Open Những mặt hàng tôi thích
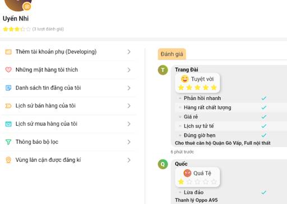 tap(68, 70)
